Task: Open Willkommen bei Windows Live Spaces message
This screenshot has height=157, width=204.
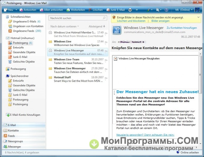Action: point(78,43)
